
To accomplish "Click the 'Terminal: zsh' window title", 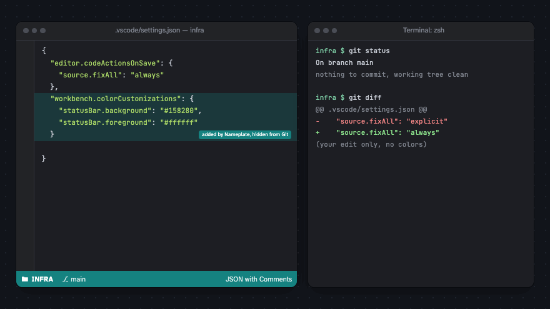I will 423,30.
